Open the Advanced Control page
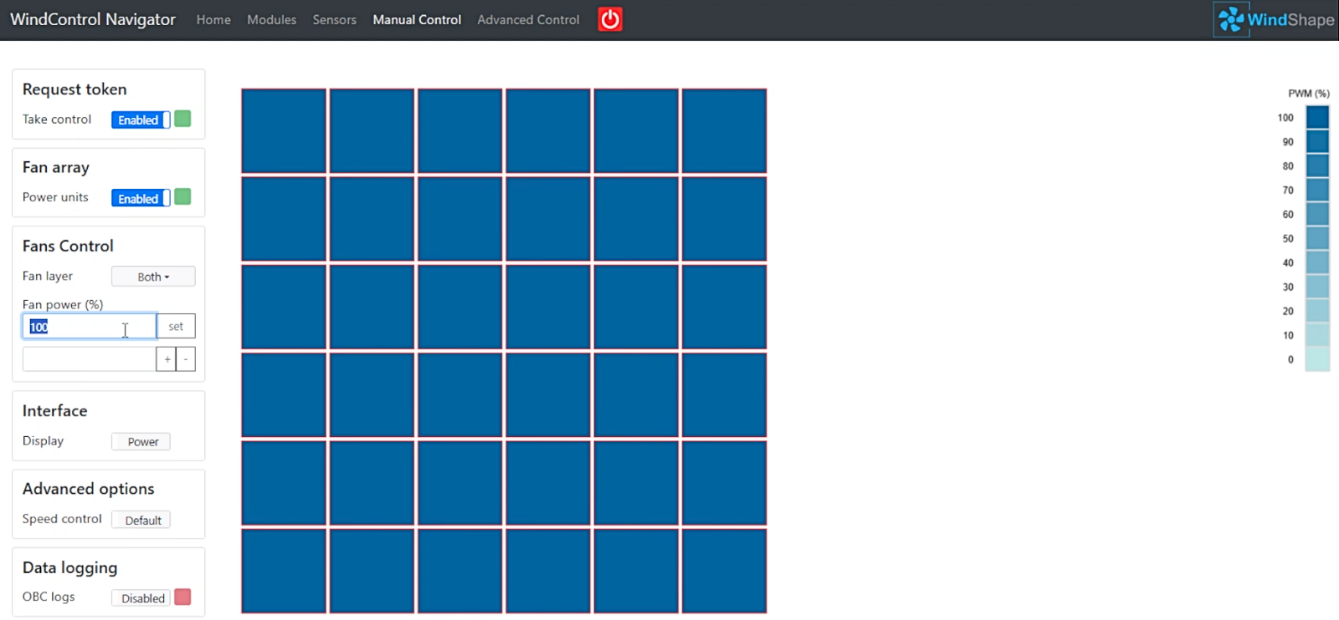 tap(528, 19)
